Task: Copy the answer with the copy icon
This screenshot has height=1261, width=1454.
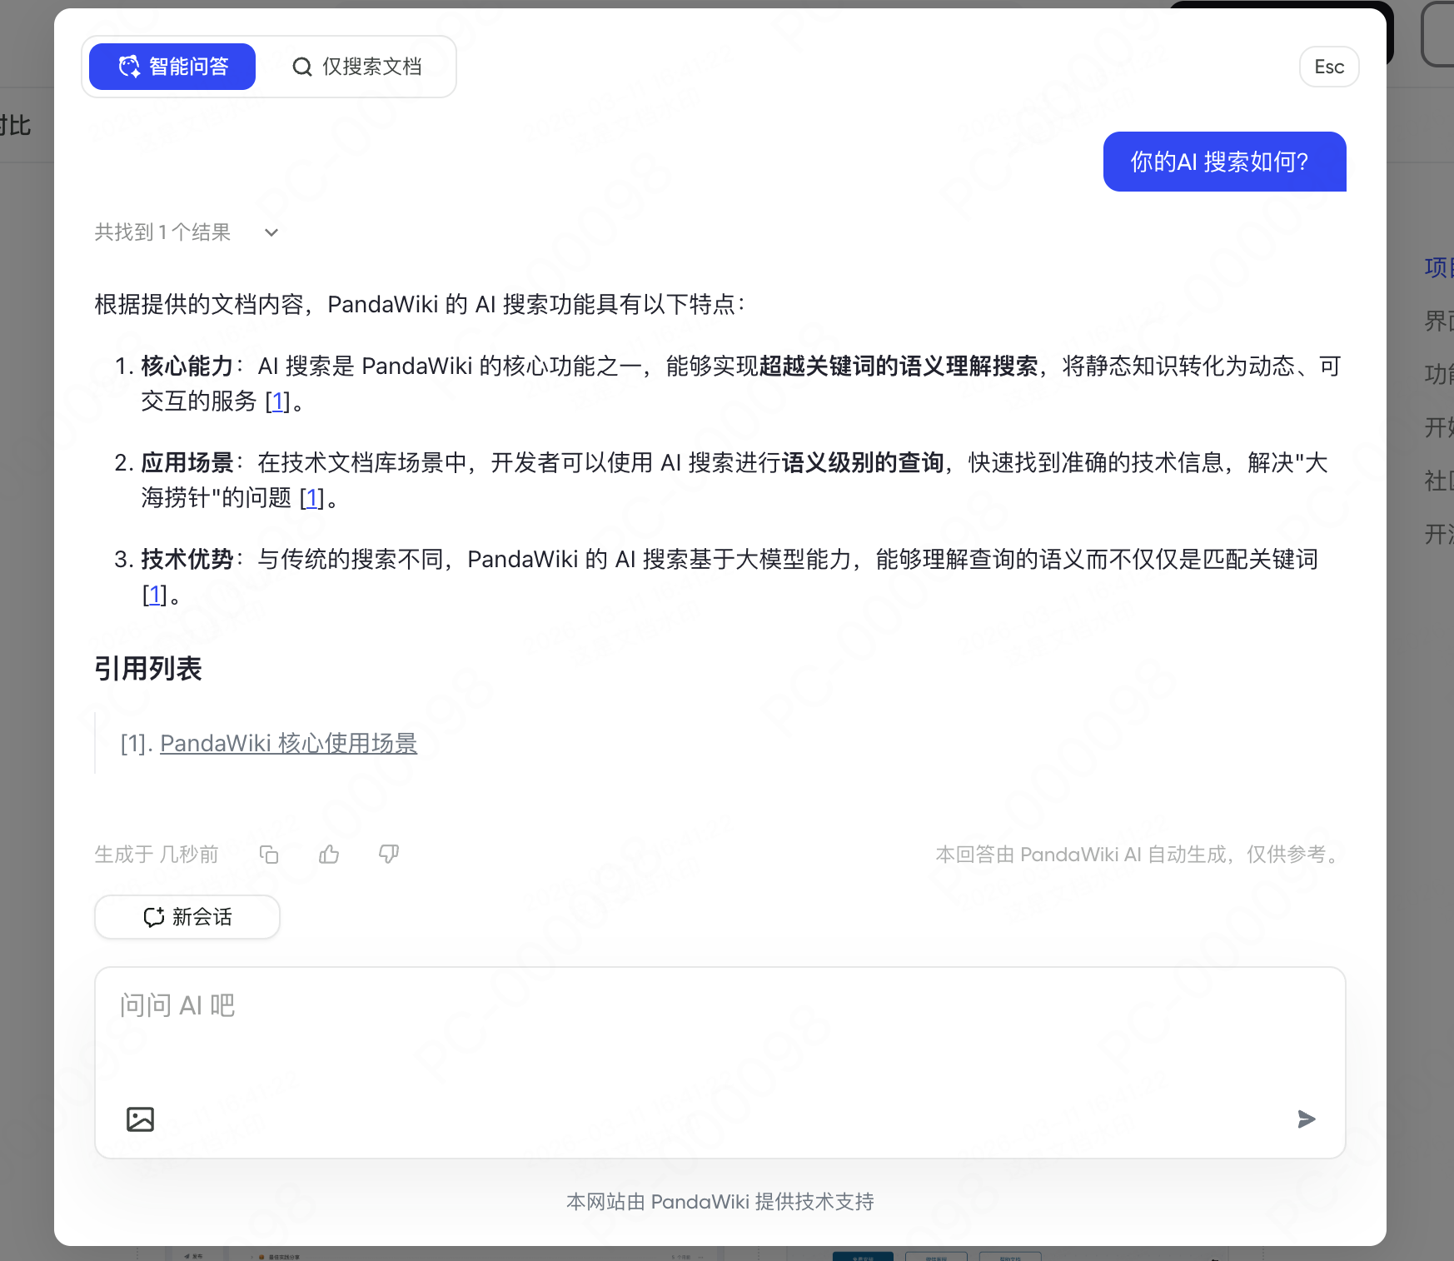Action: (269, 855)
